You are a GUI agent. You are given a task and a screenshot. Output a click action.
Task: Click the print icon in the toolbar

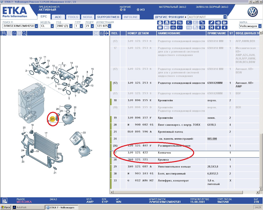click(x=160, y=23)
